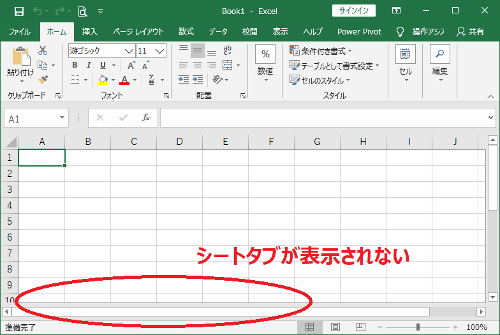Image resolution: width=500 pixels, height=335 pixels.
Task: Open the 数値 number format button
Action: click(x=265, y=63)
